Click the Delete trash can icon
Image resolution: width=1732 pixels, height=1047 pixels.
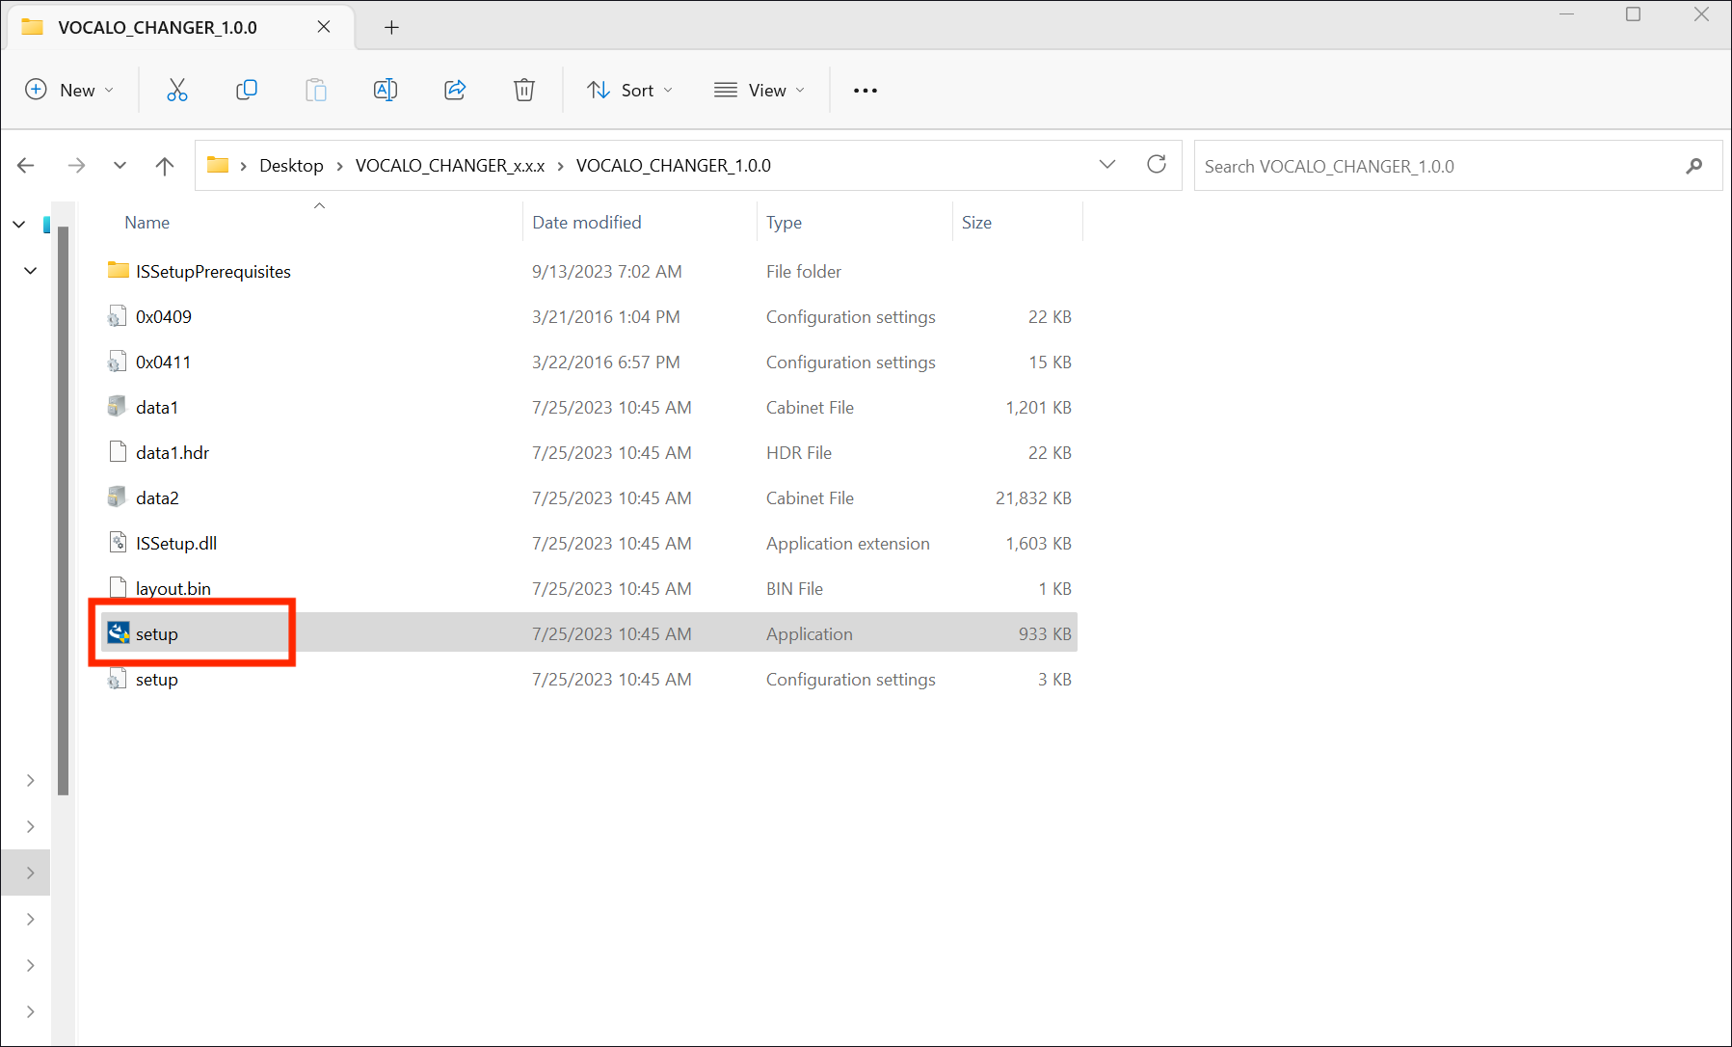pos(523,90)
